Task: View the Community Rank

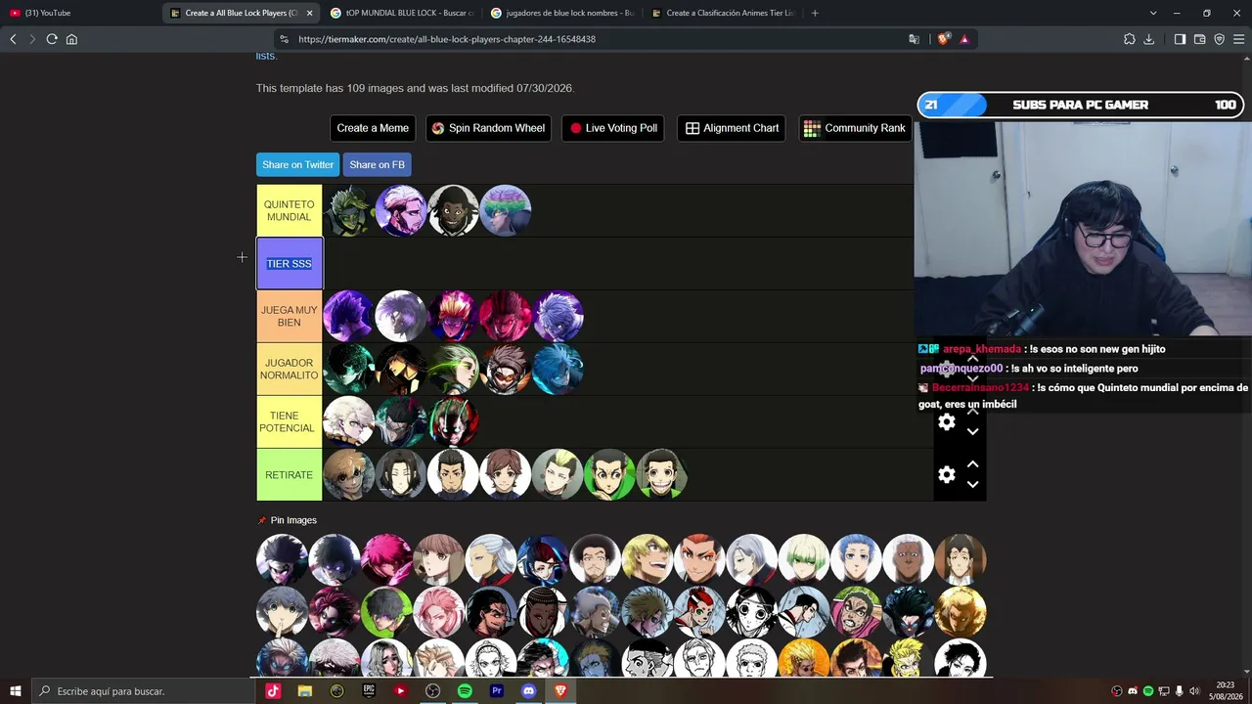Action: point(855,128)
